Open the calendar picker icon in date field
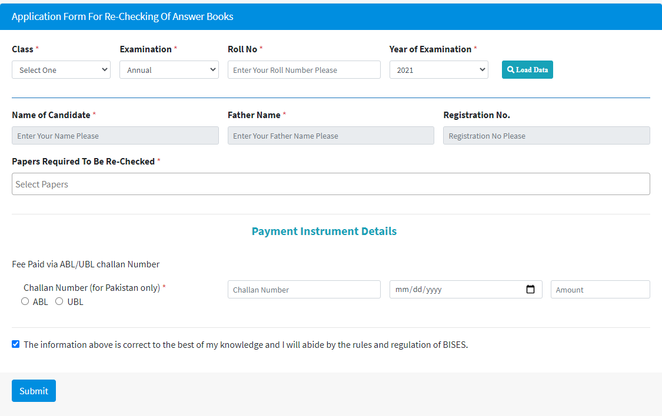Image resolution: width=662 pixels, height=416 pixels. point(530,290)
